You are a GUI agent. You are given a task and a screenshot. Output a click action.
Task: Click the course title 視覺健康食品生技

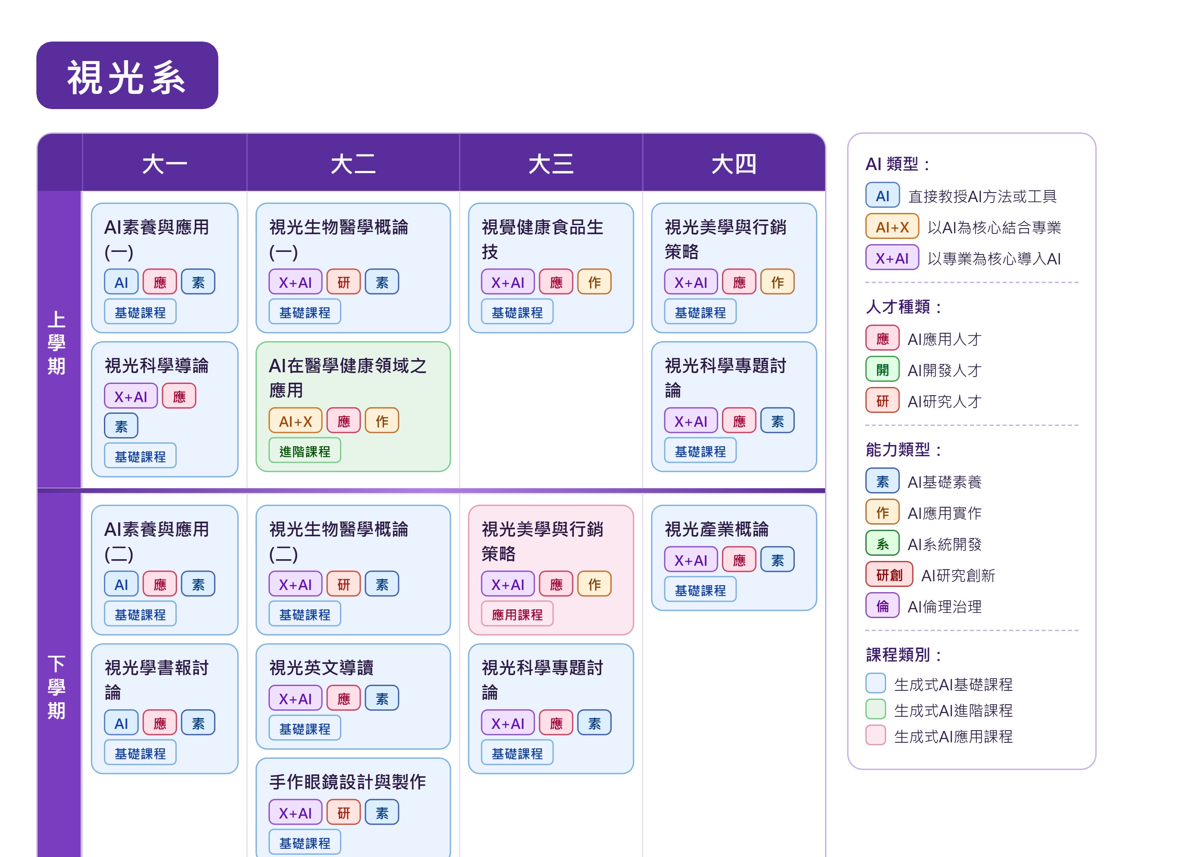542,240
